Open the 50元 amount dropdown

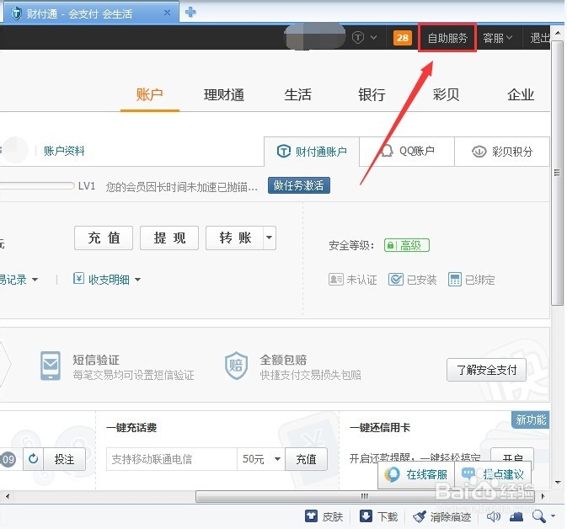click(261, 459)
